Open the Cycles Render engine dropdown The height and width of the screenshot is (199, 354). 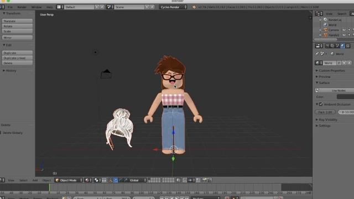173,7
